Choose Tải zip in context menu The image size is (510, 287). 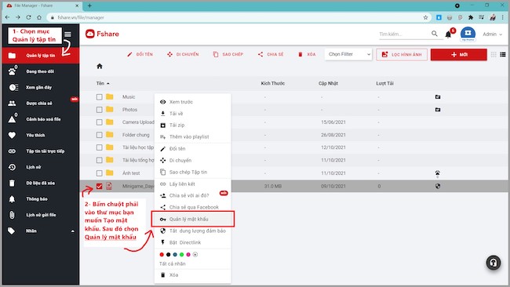[x=192, y=125]
